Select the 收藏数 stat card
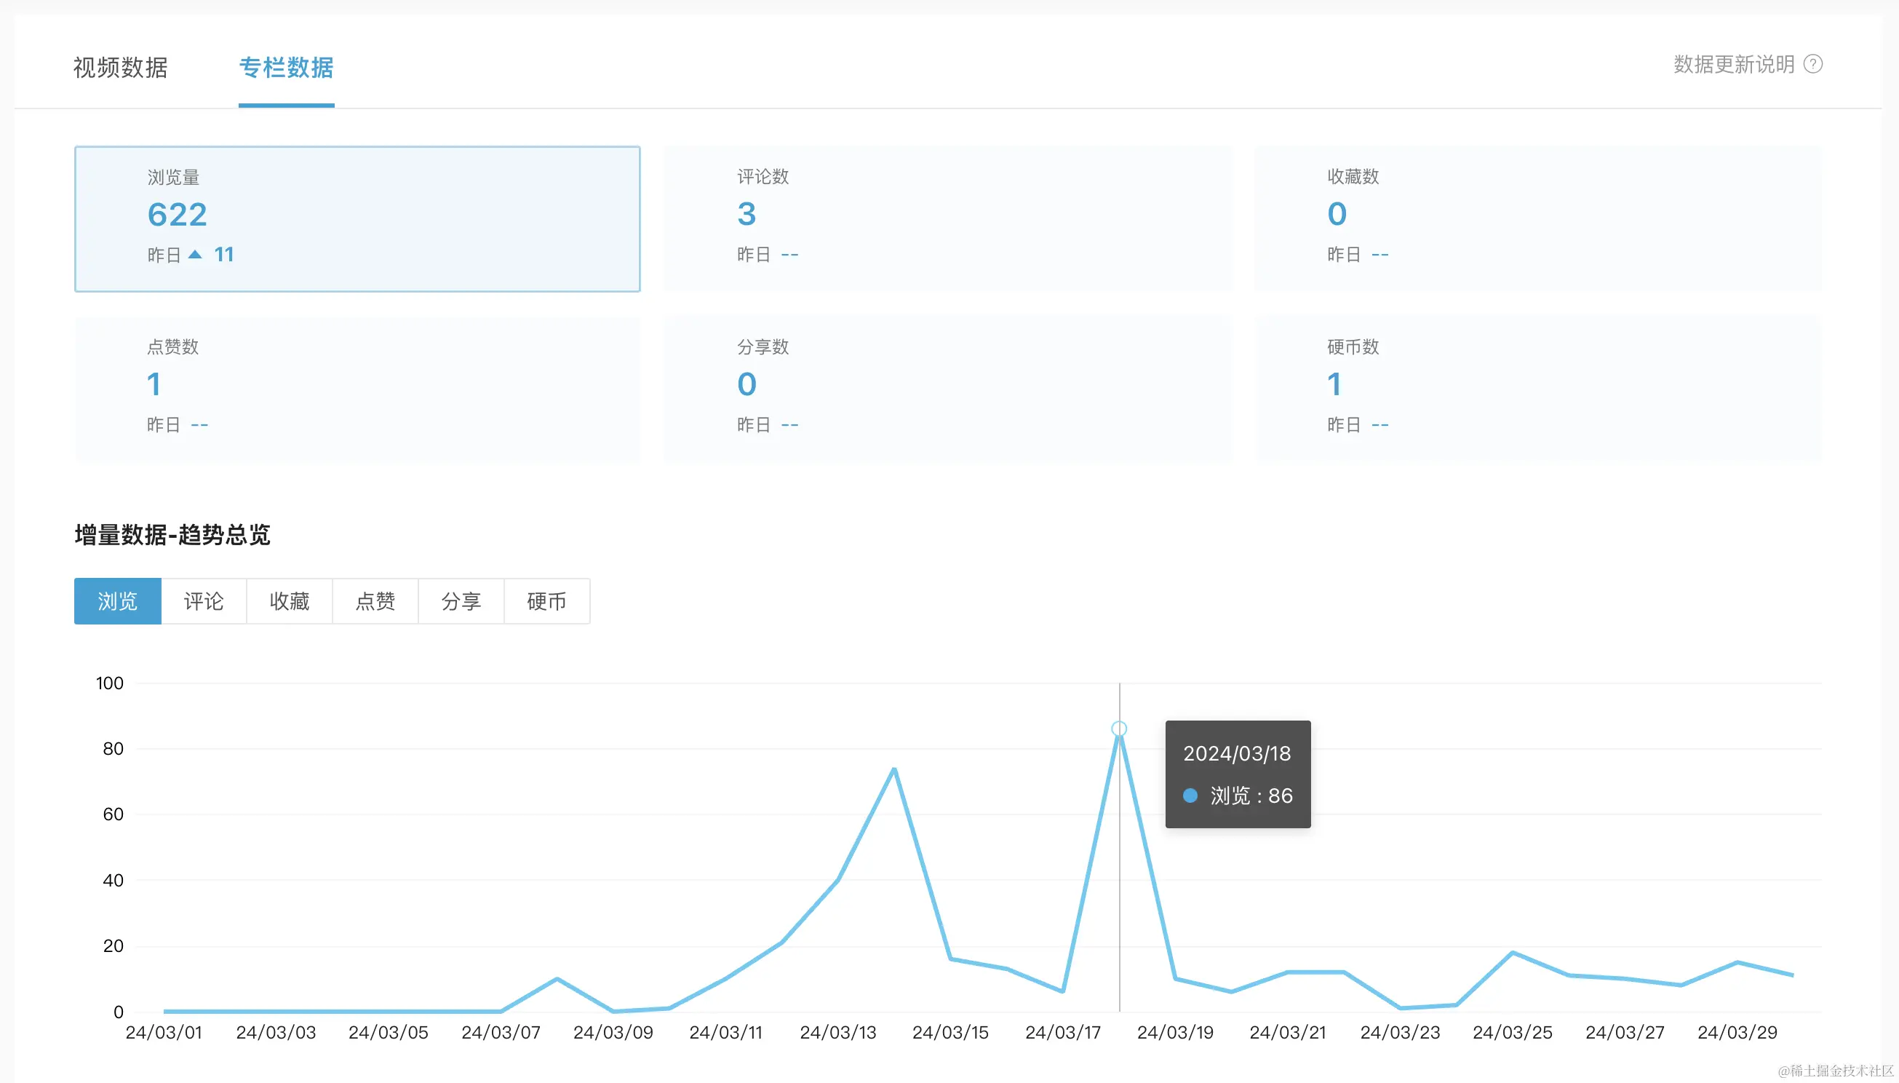This screenshot has height=1083, width=1899. [x=1537, y=217]
